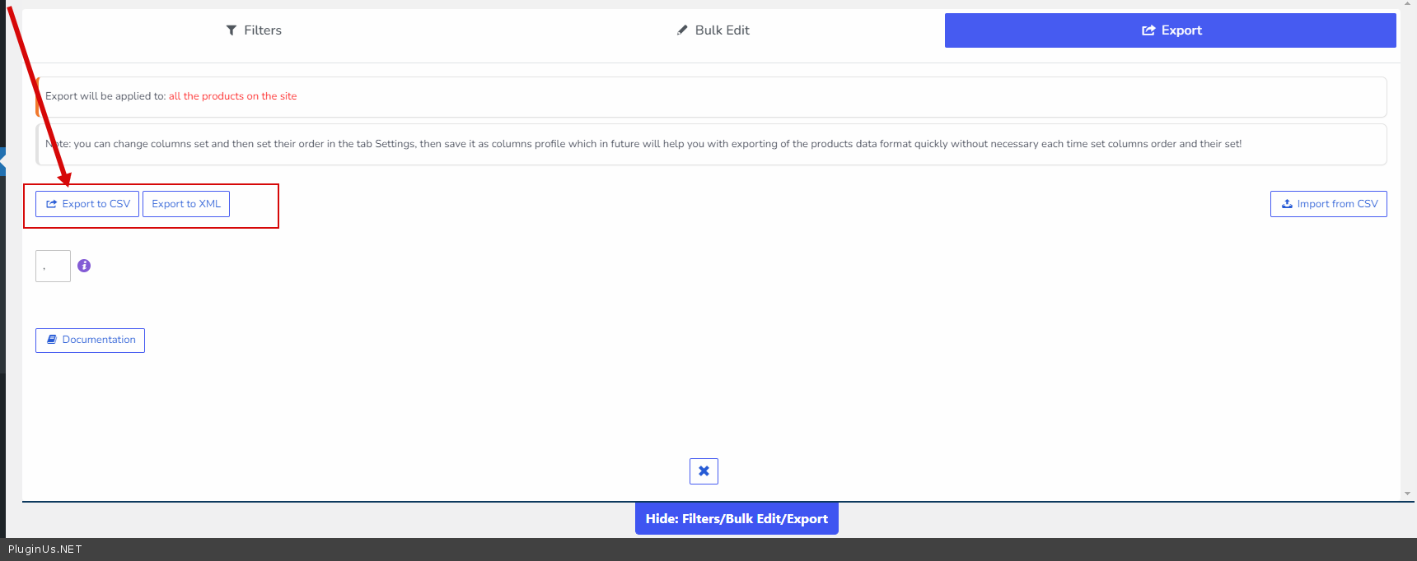
Task: Click the share icon in the Export tab
Action: point(1148,30)
